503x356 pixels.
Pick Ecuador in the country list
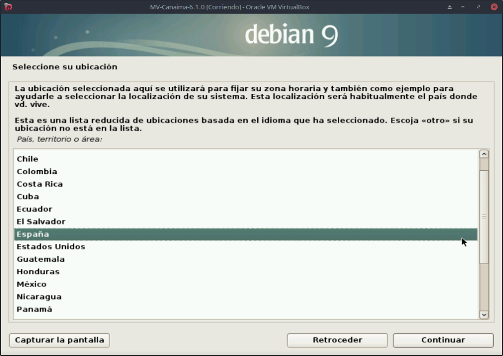(x=34, y=209)
